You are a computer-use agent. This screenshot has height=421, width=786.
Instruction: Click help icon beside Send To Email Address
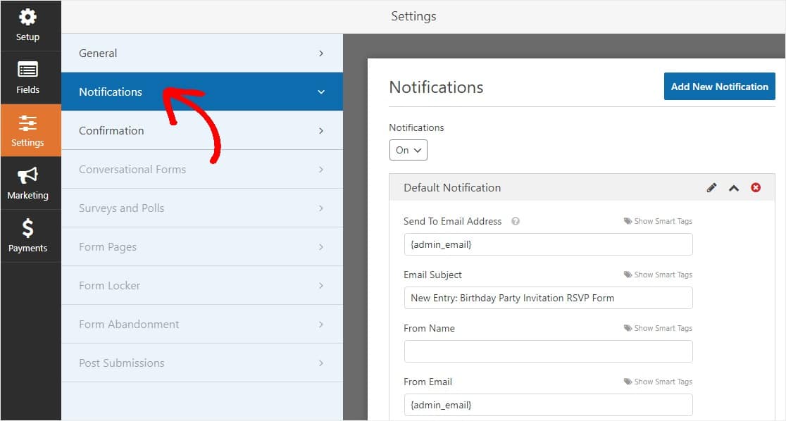[x=516, y=221]
